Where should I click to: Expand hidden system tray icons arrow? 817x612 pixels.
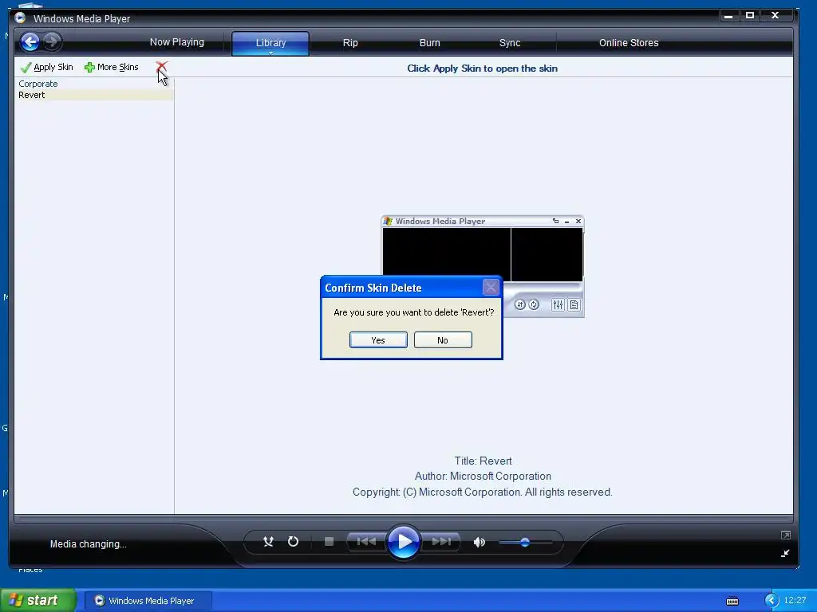click(x=772, y=601)
